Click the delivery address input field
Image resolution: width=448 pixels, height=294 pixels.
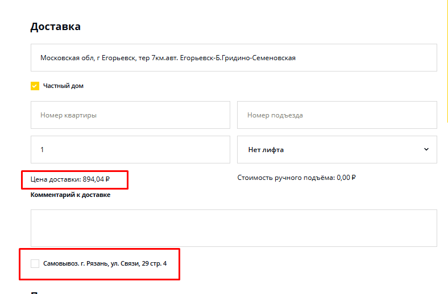234,57
